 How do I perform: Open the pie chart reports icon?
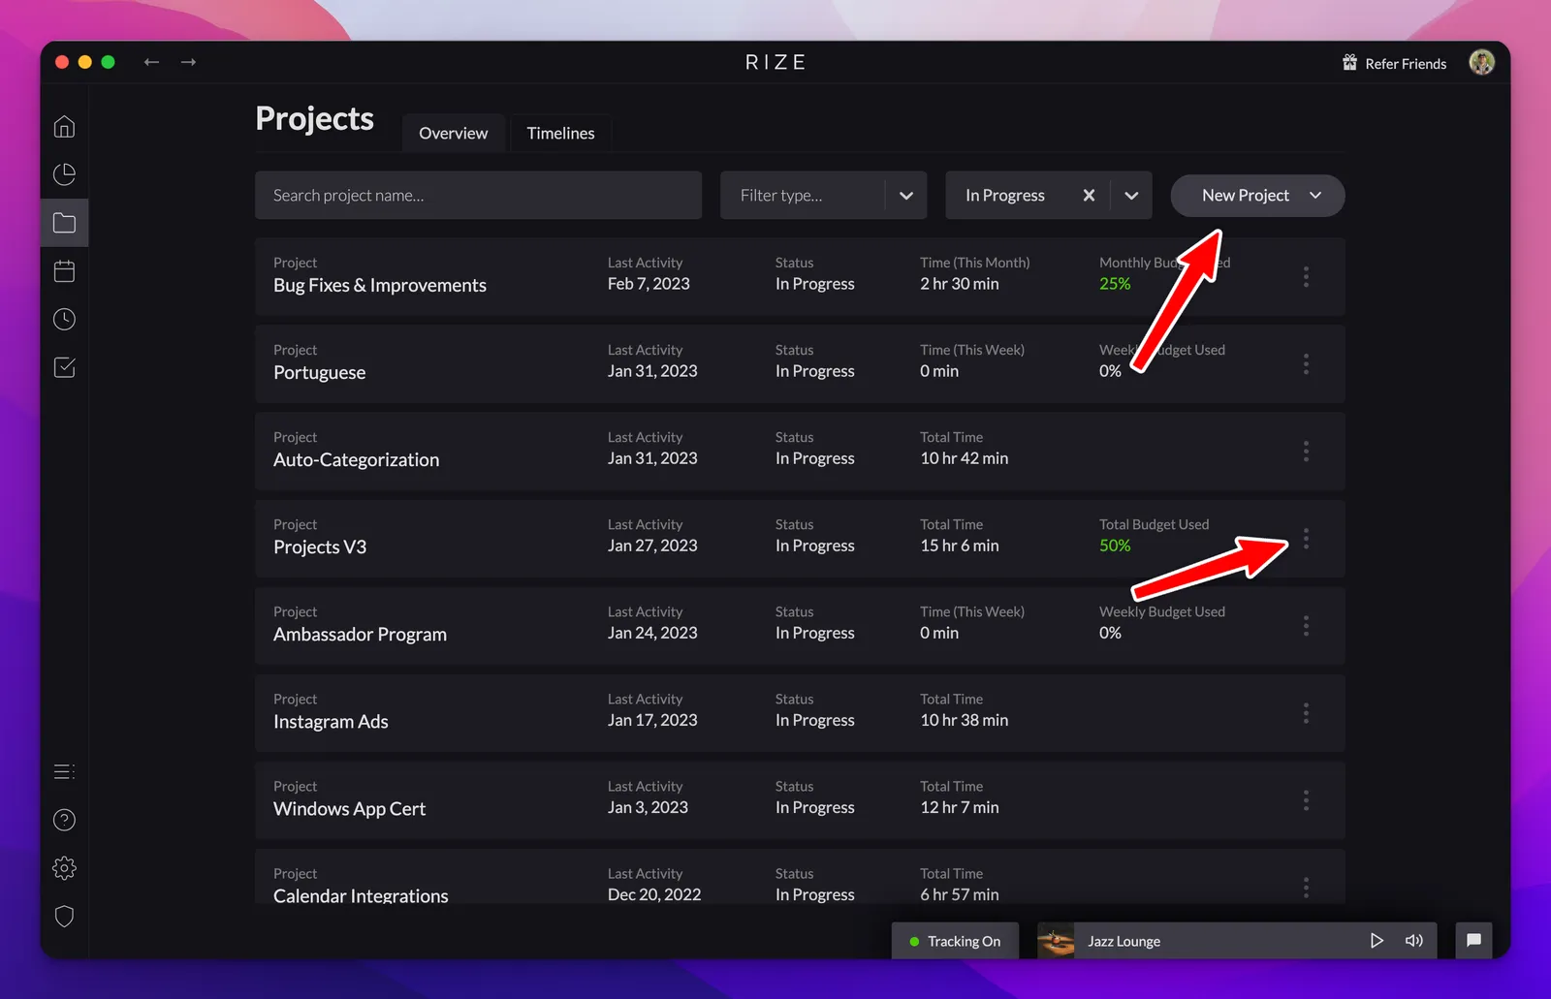pos(64,174)
